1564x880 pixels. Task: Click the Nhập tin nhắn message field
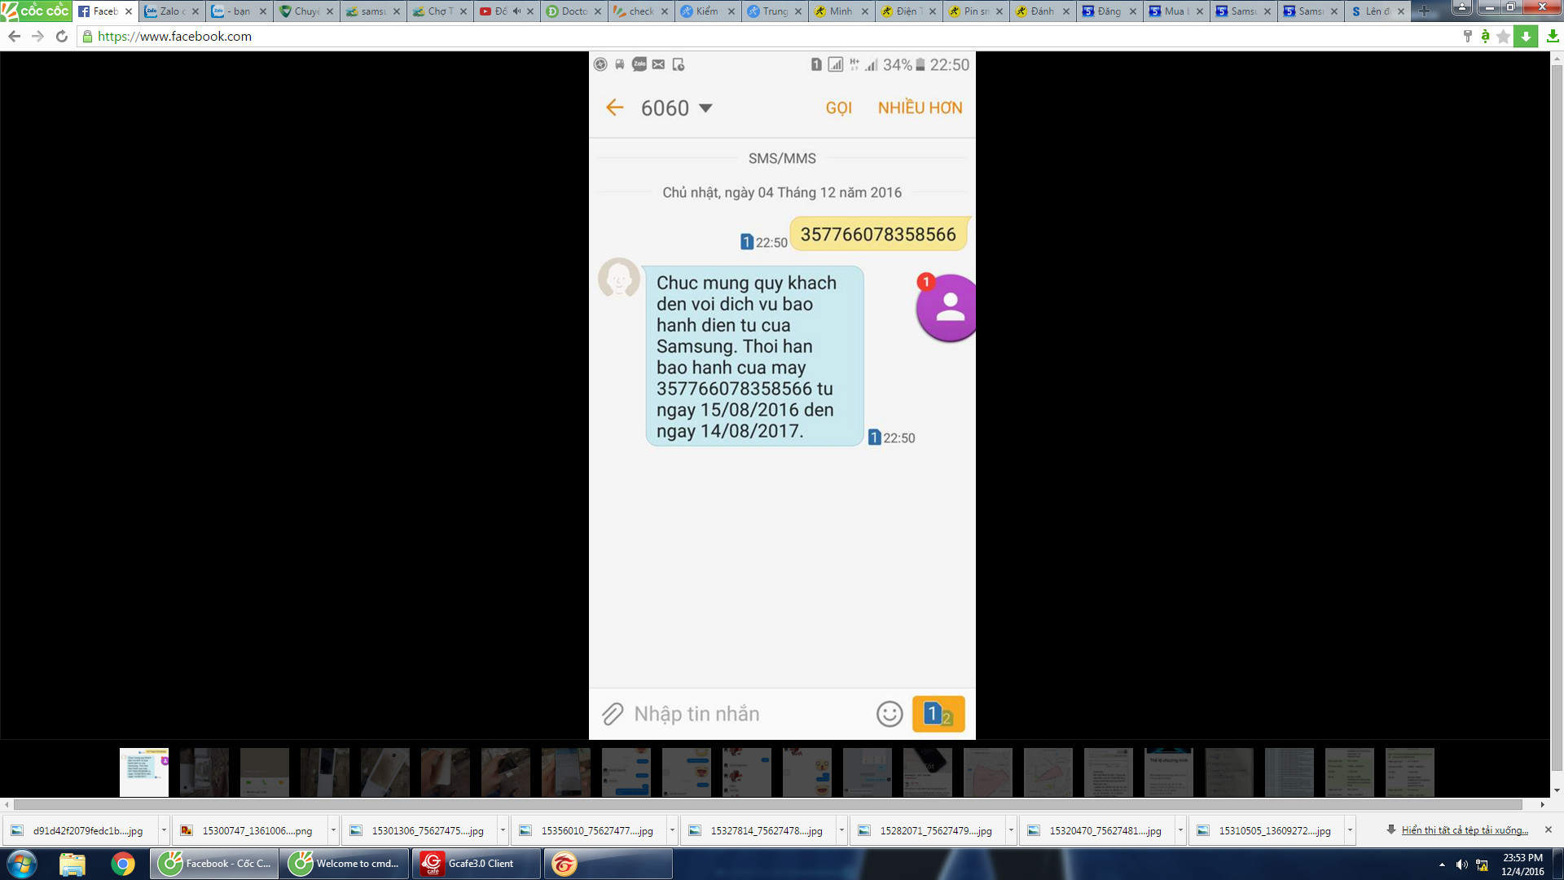[x=749, y=714]
